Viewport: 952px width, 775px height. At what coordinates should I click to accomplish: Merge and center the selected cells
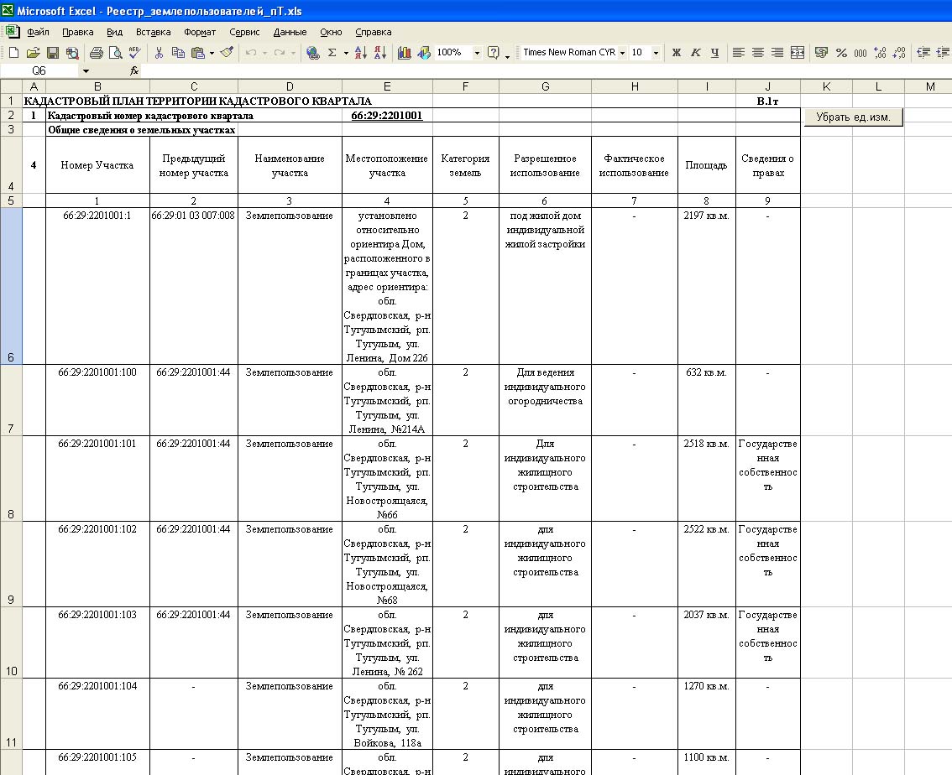[798, 53]
